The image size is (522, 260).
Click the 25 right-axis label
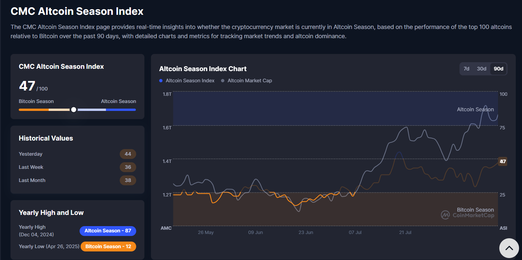click(502, 195)
